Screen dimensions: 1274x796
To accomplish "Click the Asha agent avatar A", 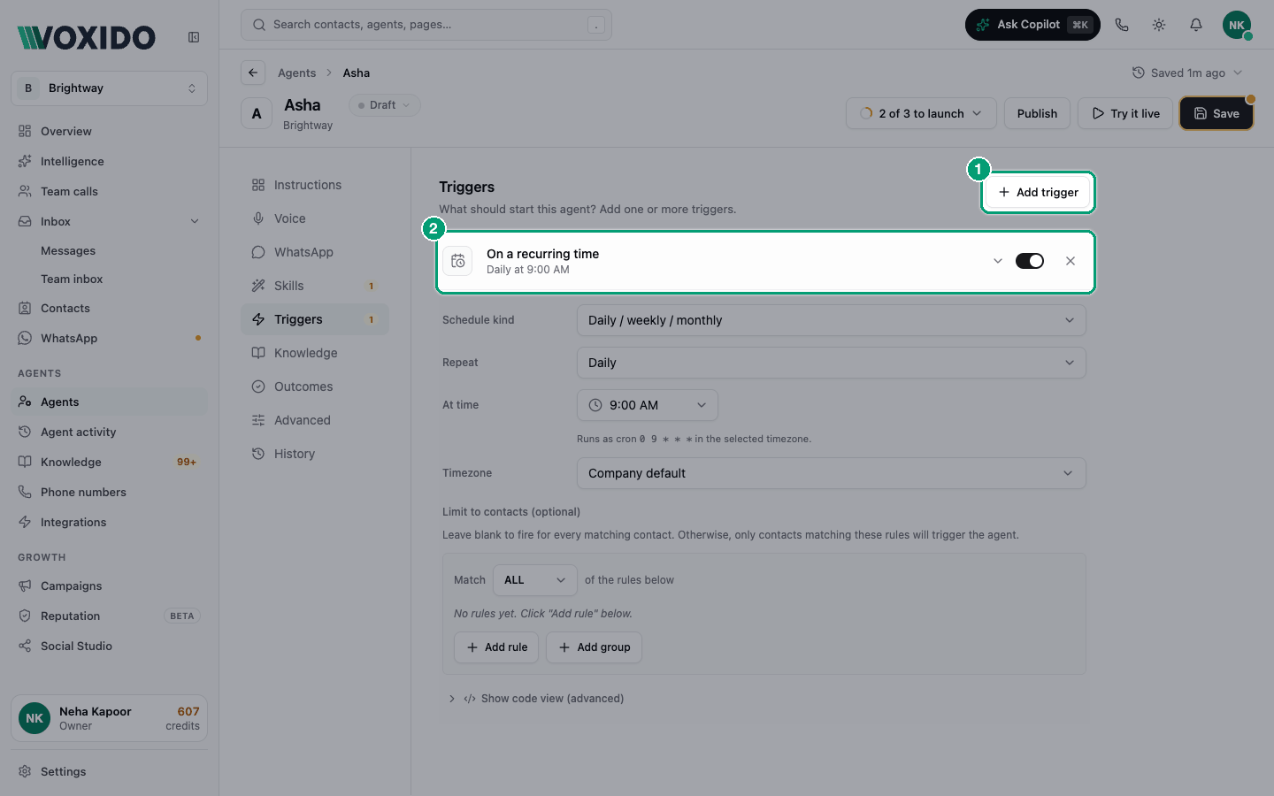I will (x=257, y=113).
